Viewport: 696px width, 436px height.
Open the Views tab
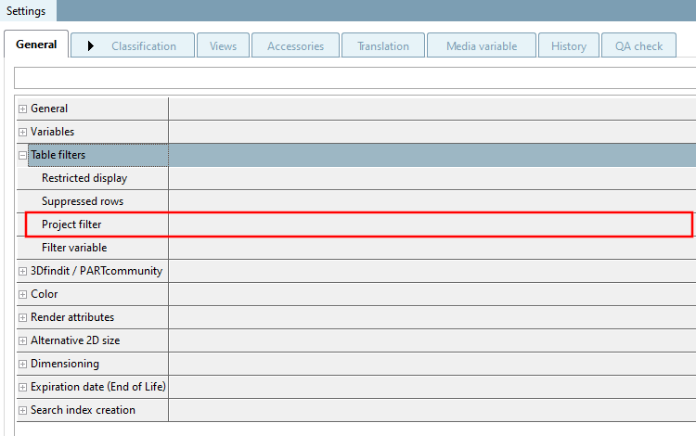click(224, 45)
